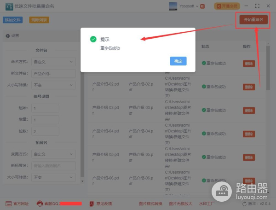Click the 增量 number field
The image size is (276, 210).
tap(45, 120)
